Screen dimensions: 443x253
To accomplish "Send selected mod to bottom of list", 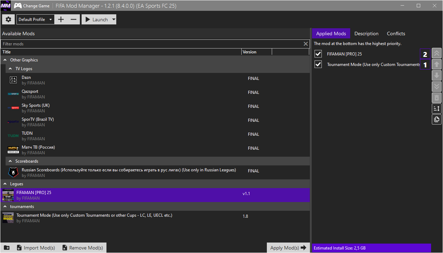I will click(x=437, y=87).
